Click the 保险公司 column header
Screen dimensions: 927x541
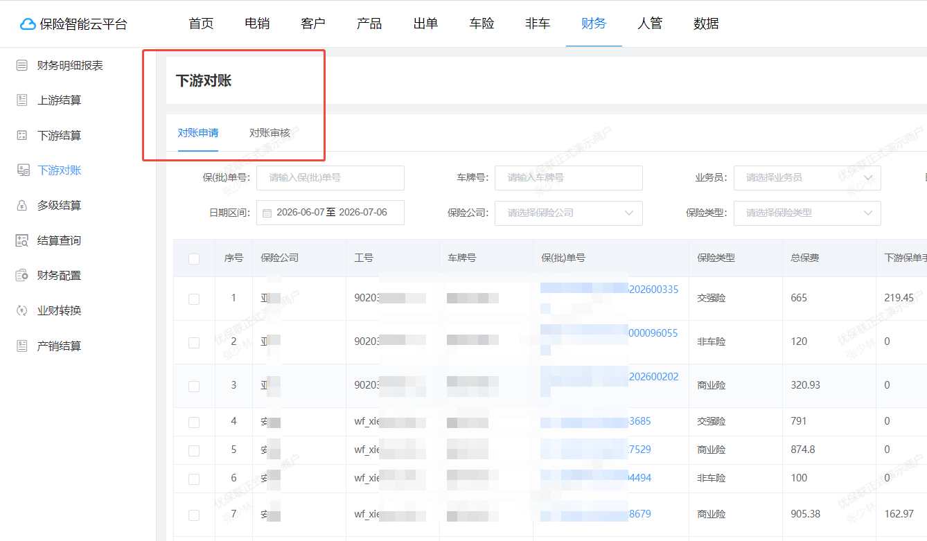(x=280, y=258)
